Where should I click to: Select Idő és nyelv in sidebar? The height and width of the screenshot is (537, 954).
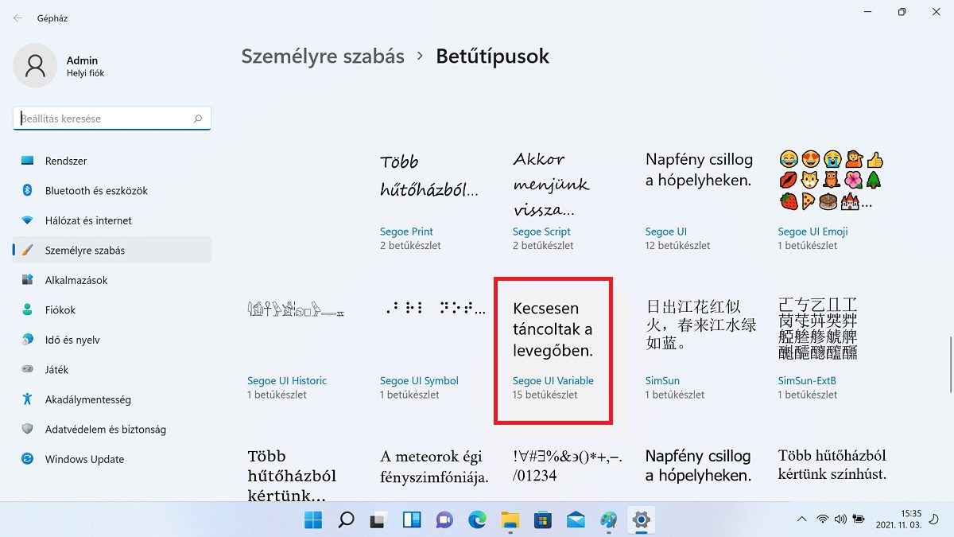[72, 340]
